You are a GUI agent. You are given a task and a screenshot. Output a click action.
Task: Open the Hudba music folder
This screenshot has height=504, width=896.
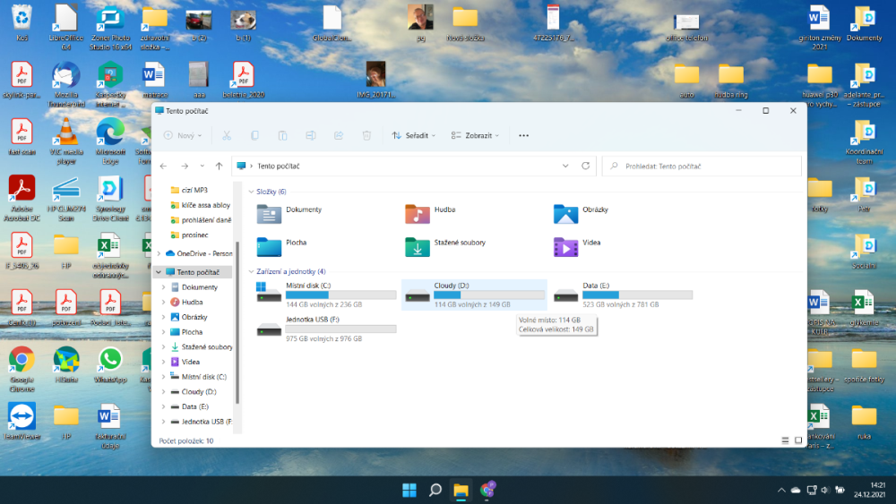click(x=418, y=213)
